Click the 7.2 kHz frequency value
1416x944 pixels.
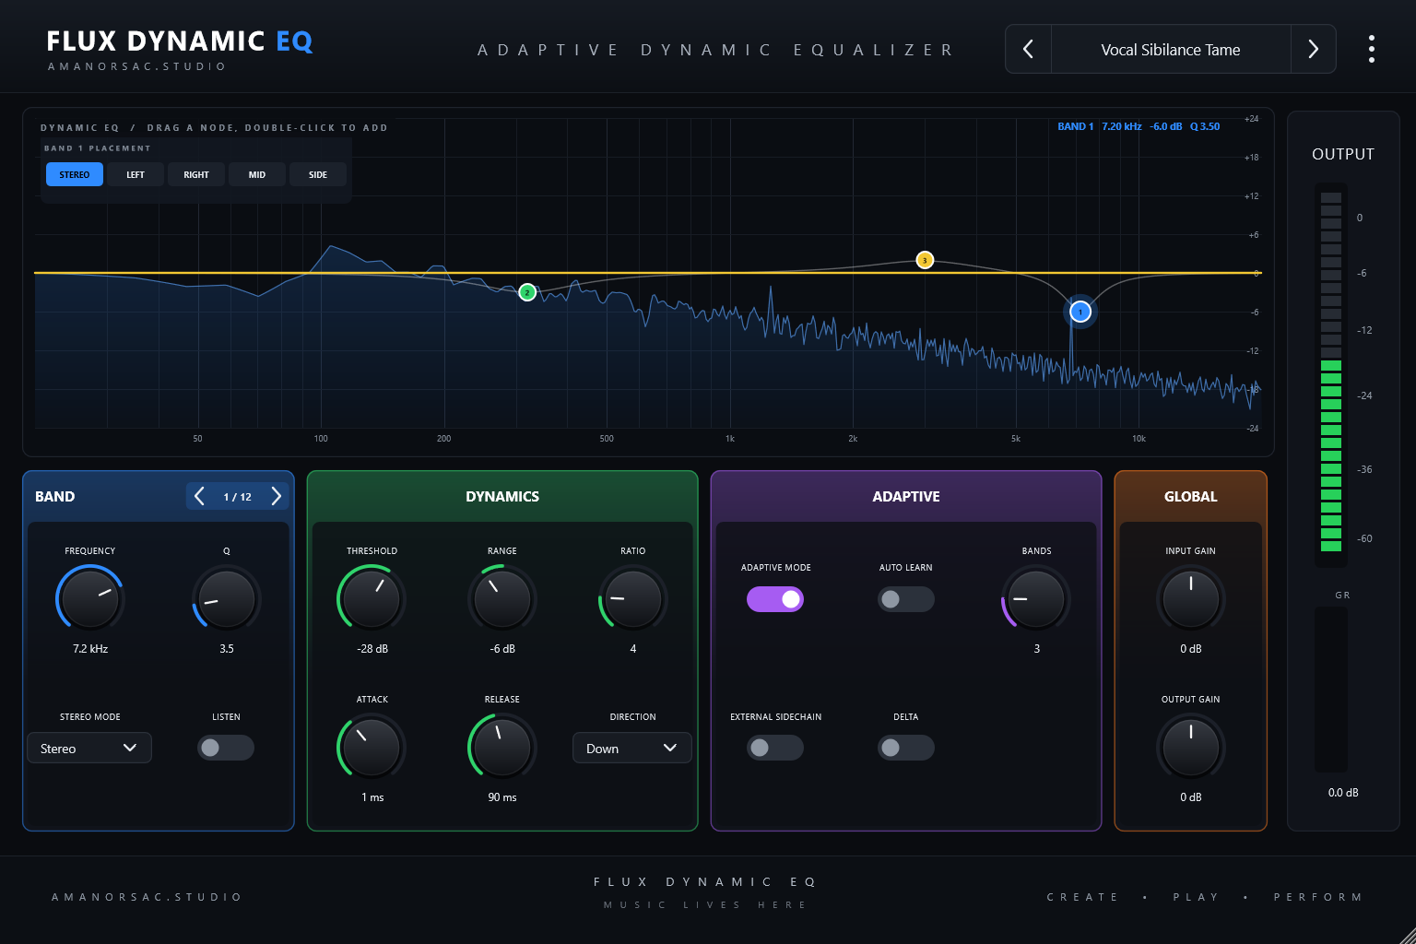tap(90, 649)
